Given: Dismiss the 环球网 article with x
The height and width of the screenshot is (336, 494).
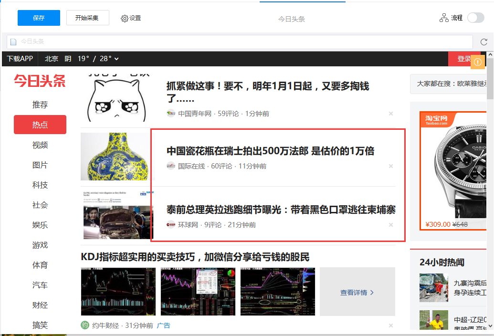Looking at the screenshot, I should [x=390, y=225].
